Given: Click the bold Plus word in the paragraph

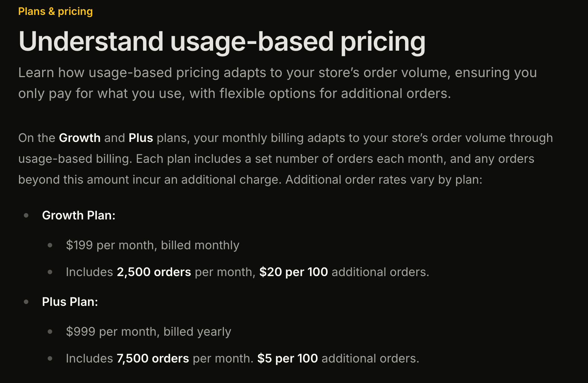Looking at the screenshot, I should click(141, 138).
